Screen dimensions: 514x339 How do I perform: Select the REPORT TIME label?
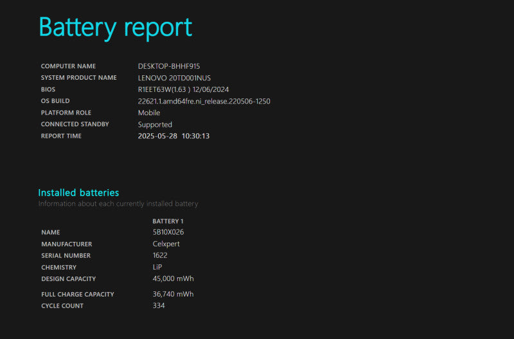coord(61,136)
